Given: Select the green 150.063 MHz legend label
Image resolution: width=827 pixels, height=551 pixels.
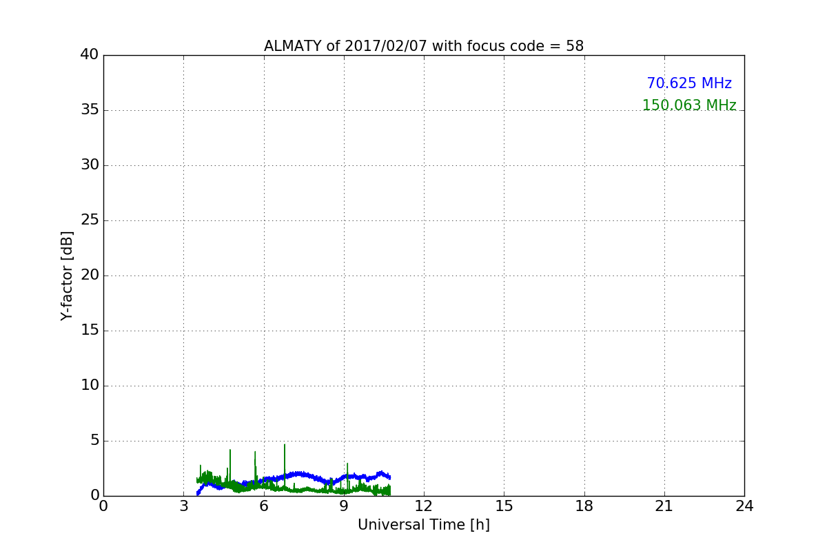Looking at the screenshot, I should click(x=689, y=105).
